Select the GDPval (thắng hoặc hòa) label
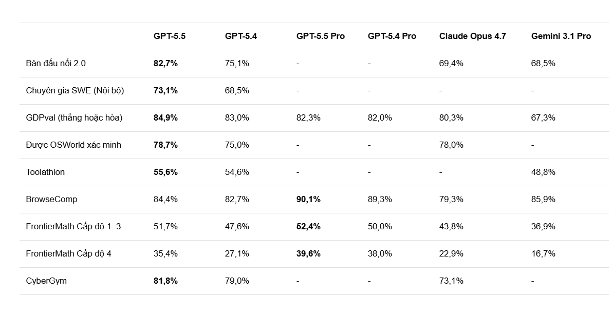This screenshot has width=612, height=316. pos(74,117)
